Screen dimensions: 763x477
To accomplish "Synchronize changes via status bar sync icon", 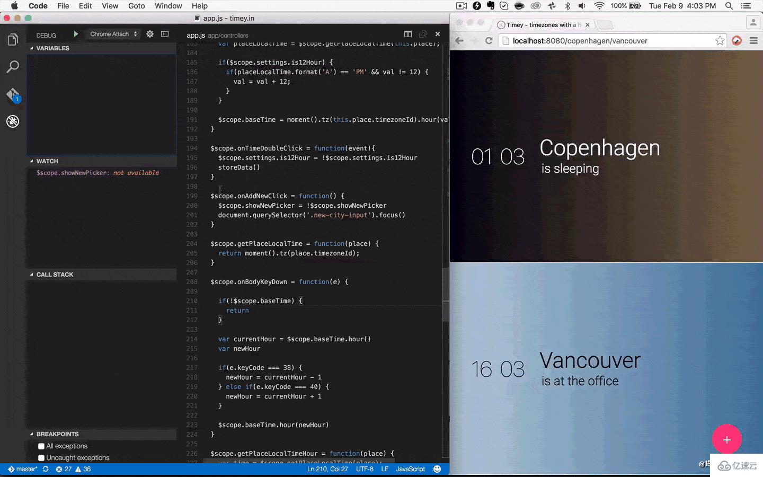I will click(46, 469).
